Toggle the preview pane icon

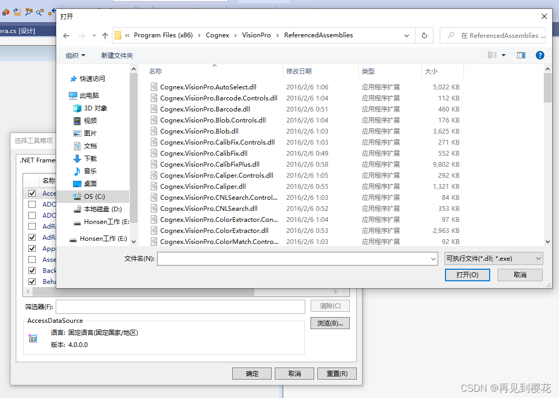pyautogui.click(x=521, y=55)
